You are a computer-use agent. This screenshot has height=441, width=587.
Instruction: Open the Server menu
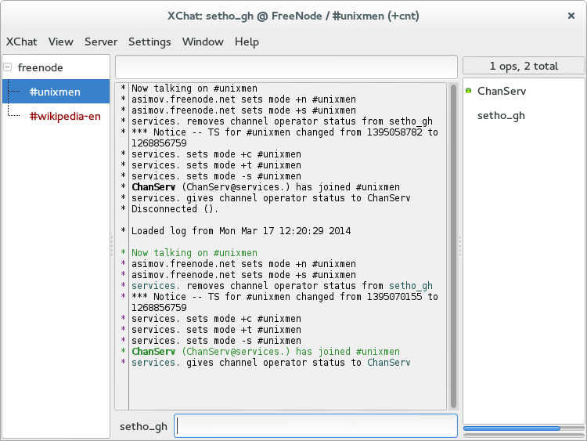coord(101,42)
